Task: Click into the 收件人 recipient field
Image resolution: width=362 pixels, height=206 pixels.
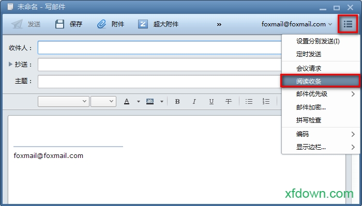Action: click(160, 47)
